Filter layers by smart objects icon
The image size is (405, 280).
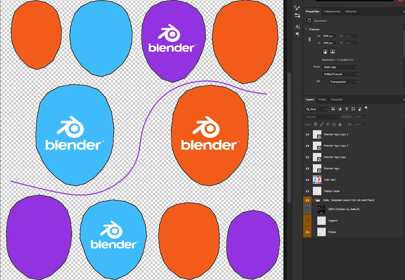coord(360,109)
